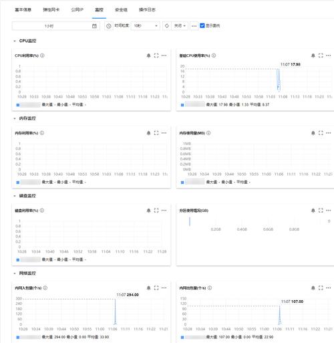Click info icon next to 磁盘利用率
The image size is (334, 343).
(42, 211)
